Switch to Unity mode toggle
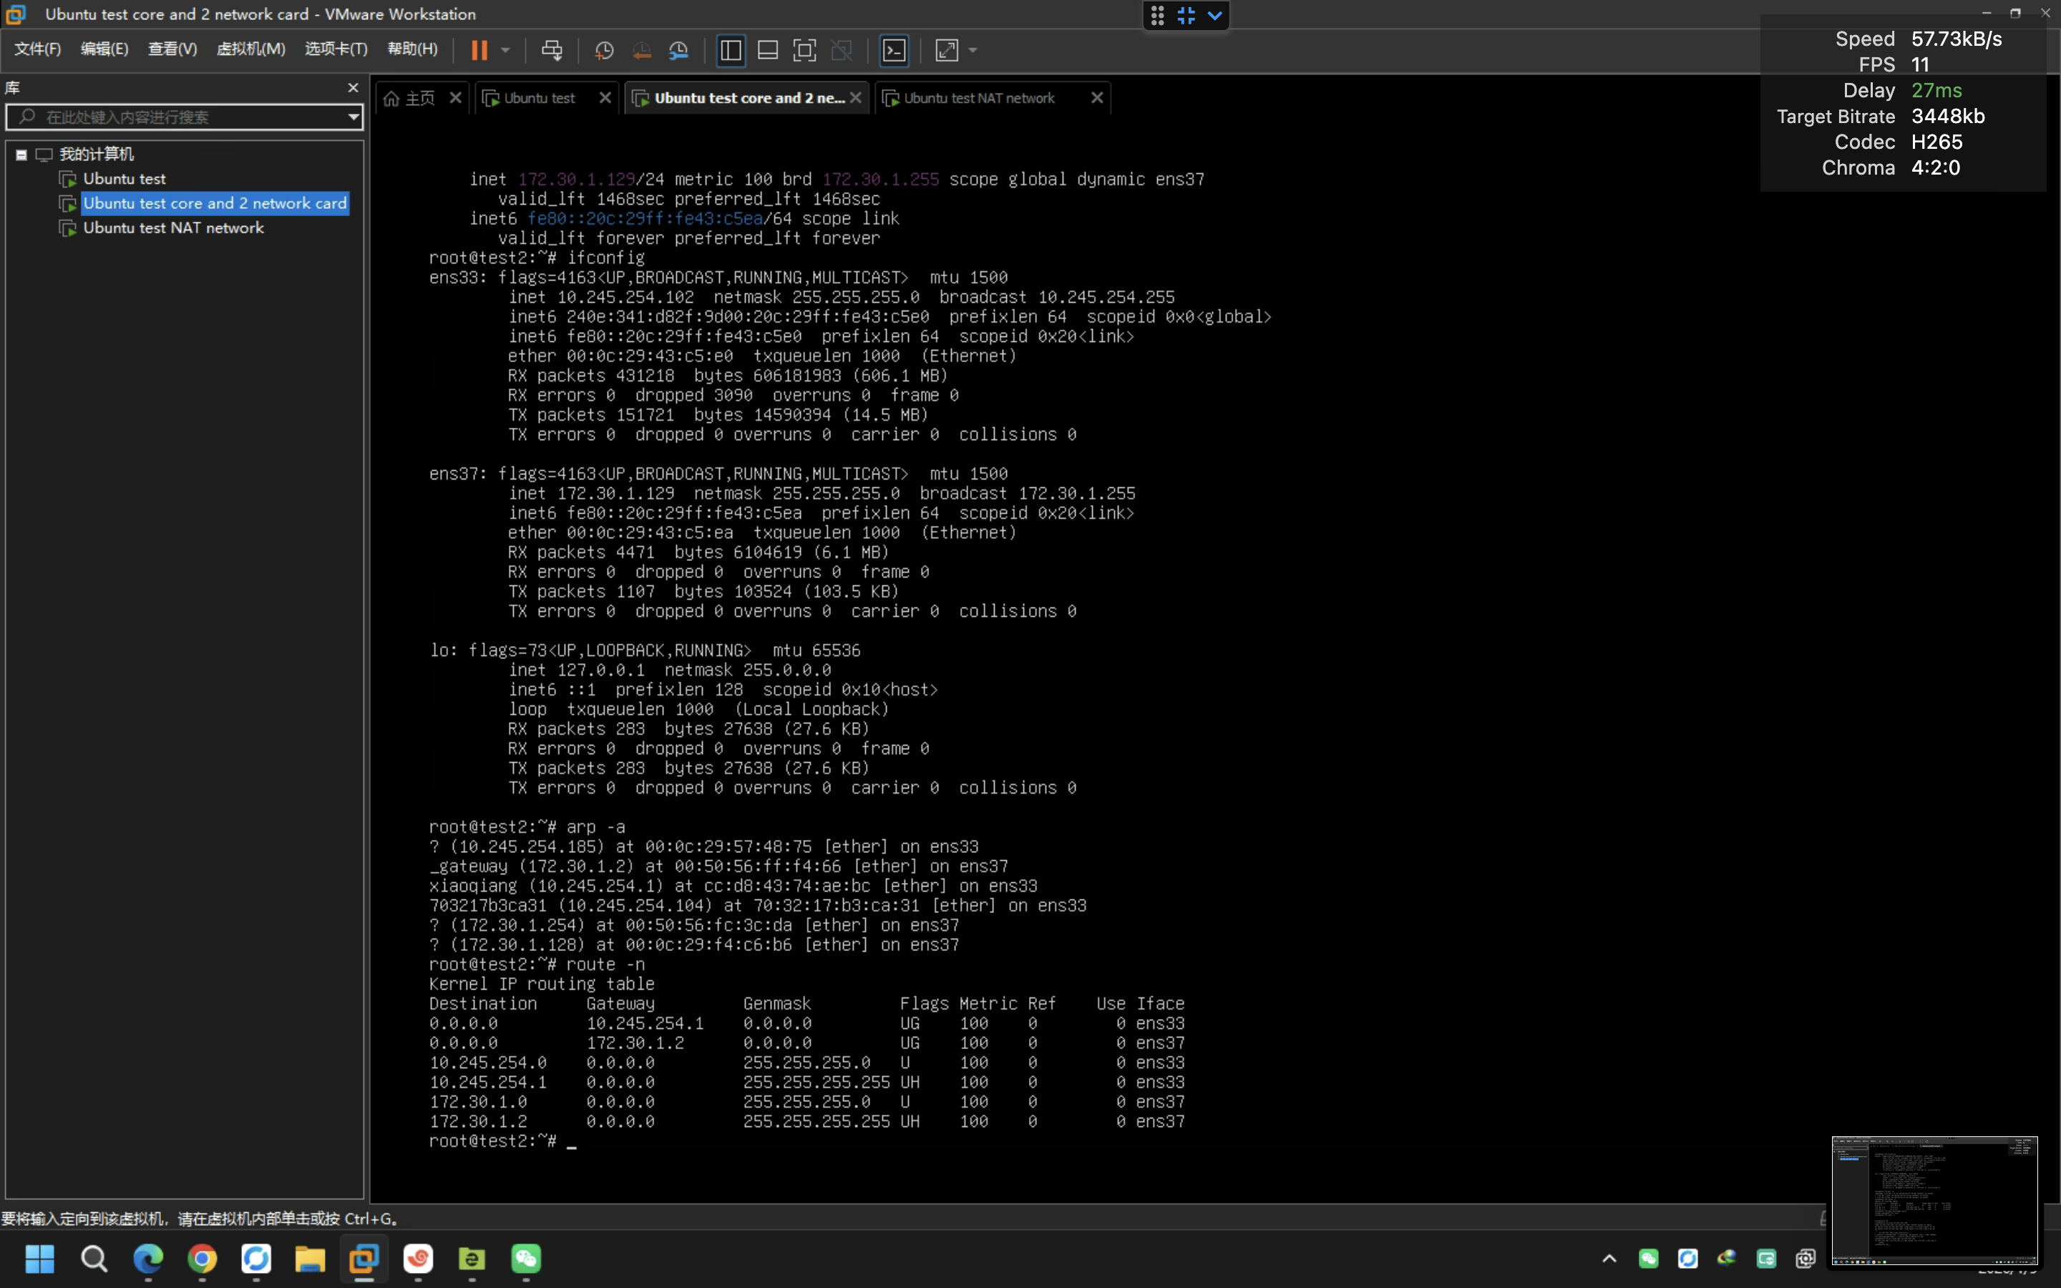 click(842, 50)
